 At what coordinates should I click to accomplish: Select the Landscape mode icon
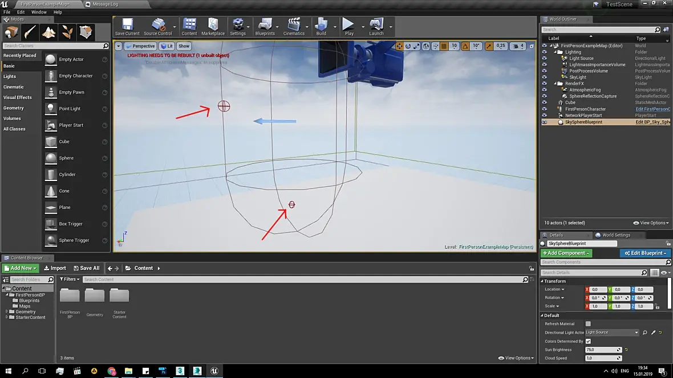coord(48,32)
